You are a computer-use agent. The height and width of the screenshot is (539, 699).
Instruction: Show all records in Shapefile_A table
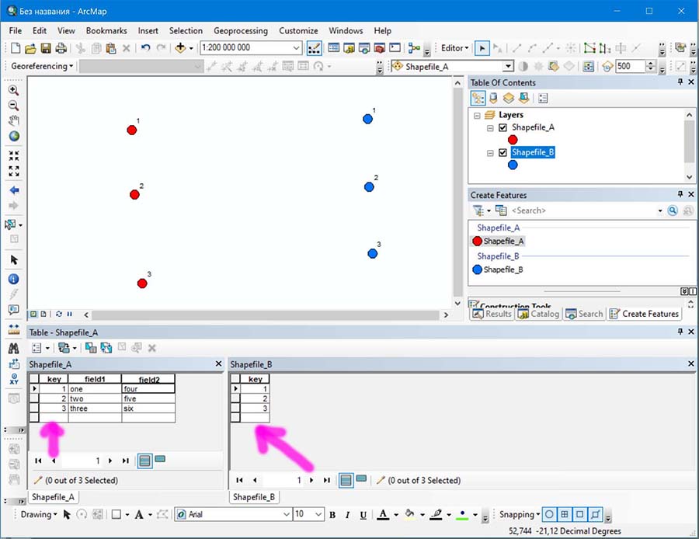coord(144,461)
